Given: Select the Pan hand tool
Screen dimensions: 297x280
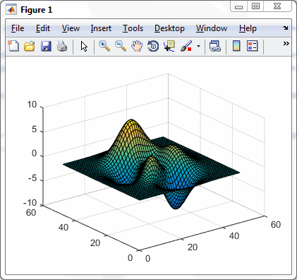Looking at the screenshot, I should [x=137, y=46].
